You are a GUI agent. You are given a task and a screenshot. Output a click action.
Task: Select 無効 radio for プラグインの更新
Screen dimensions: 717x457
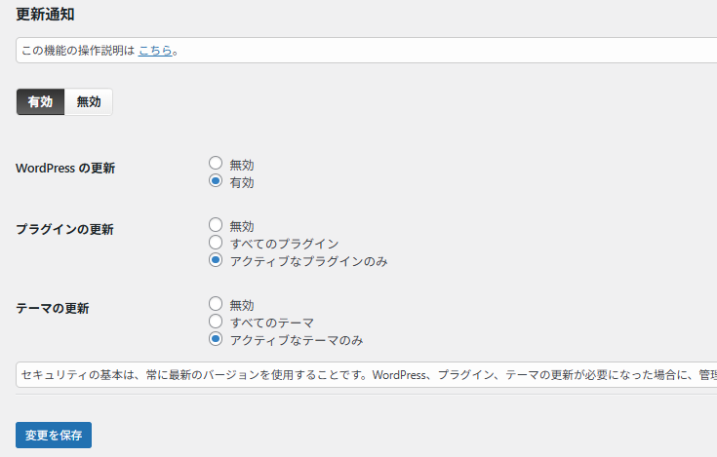pyautogui.click(x=217, y=225)
